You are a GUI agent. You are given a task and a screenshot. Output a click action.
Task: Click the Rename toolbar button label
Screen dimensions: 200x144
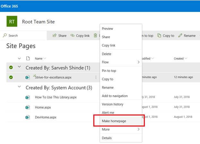click(190, 36)
